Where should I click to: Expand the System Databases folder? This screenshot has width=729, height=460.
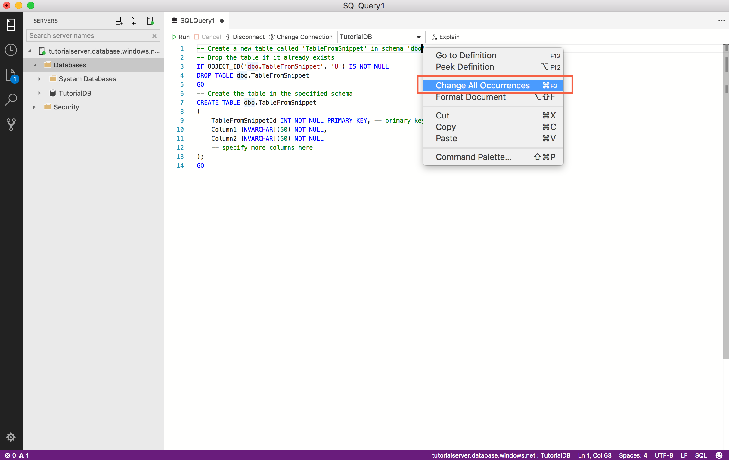(x=39, y=78)
